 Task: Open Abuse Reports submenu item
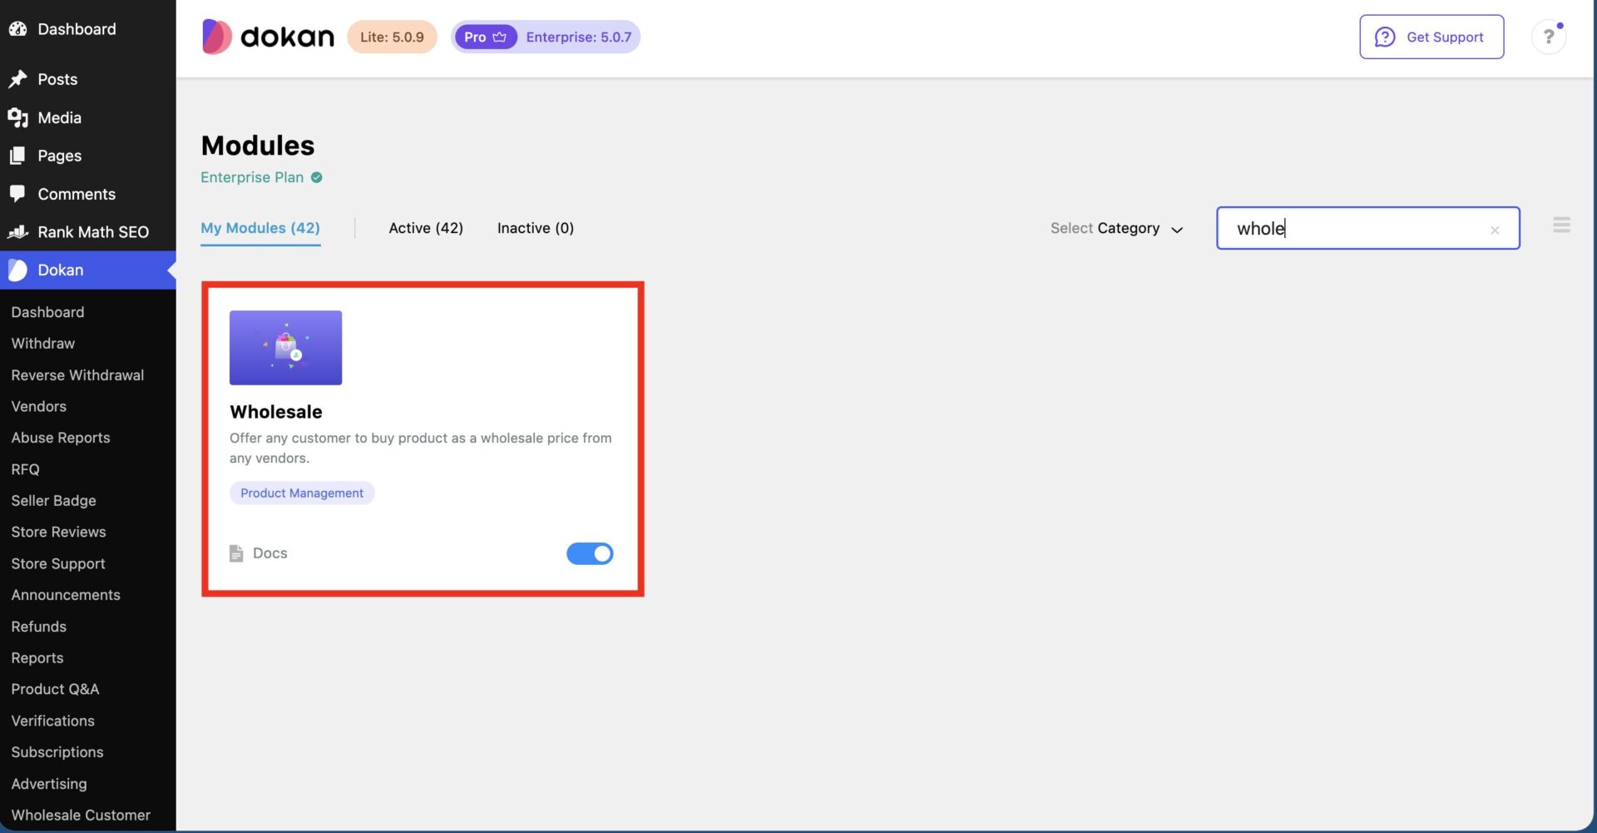[x=61, y=438]
